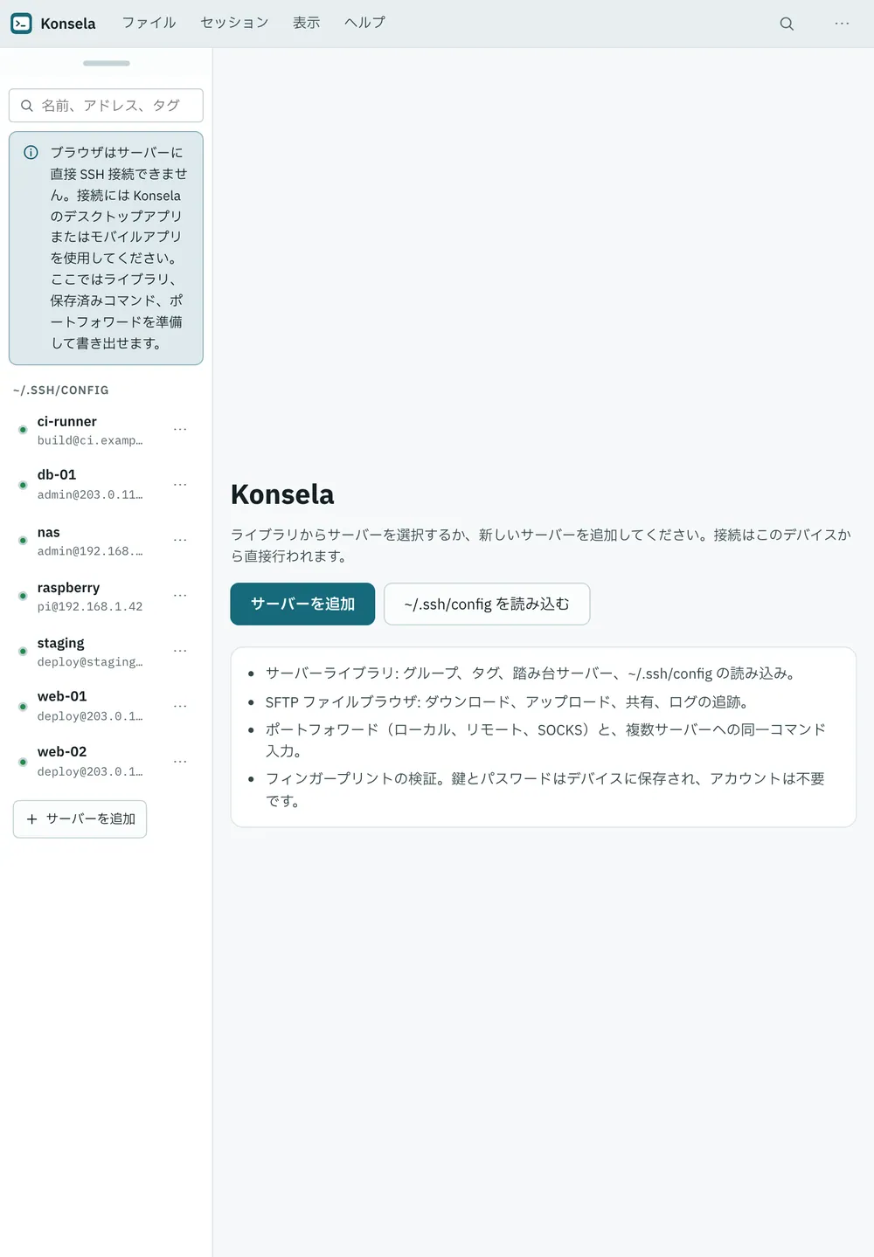
Task: Open options menu for db-01
Action: (180, 485)
